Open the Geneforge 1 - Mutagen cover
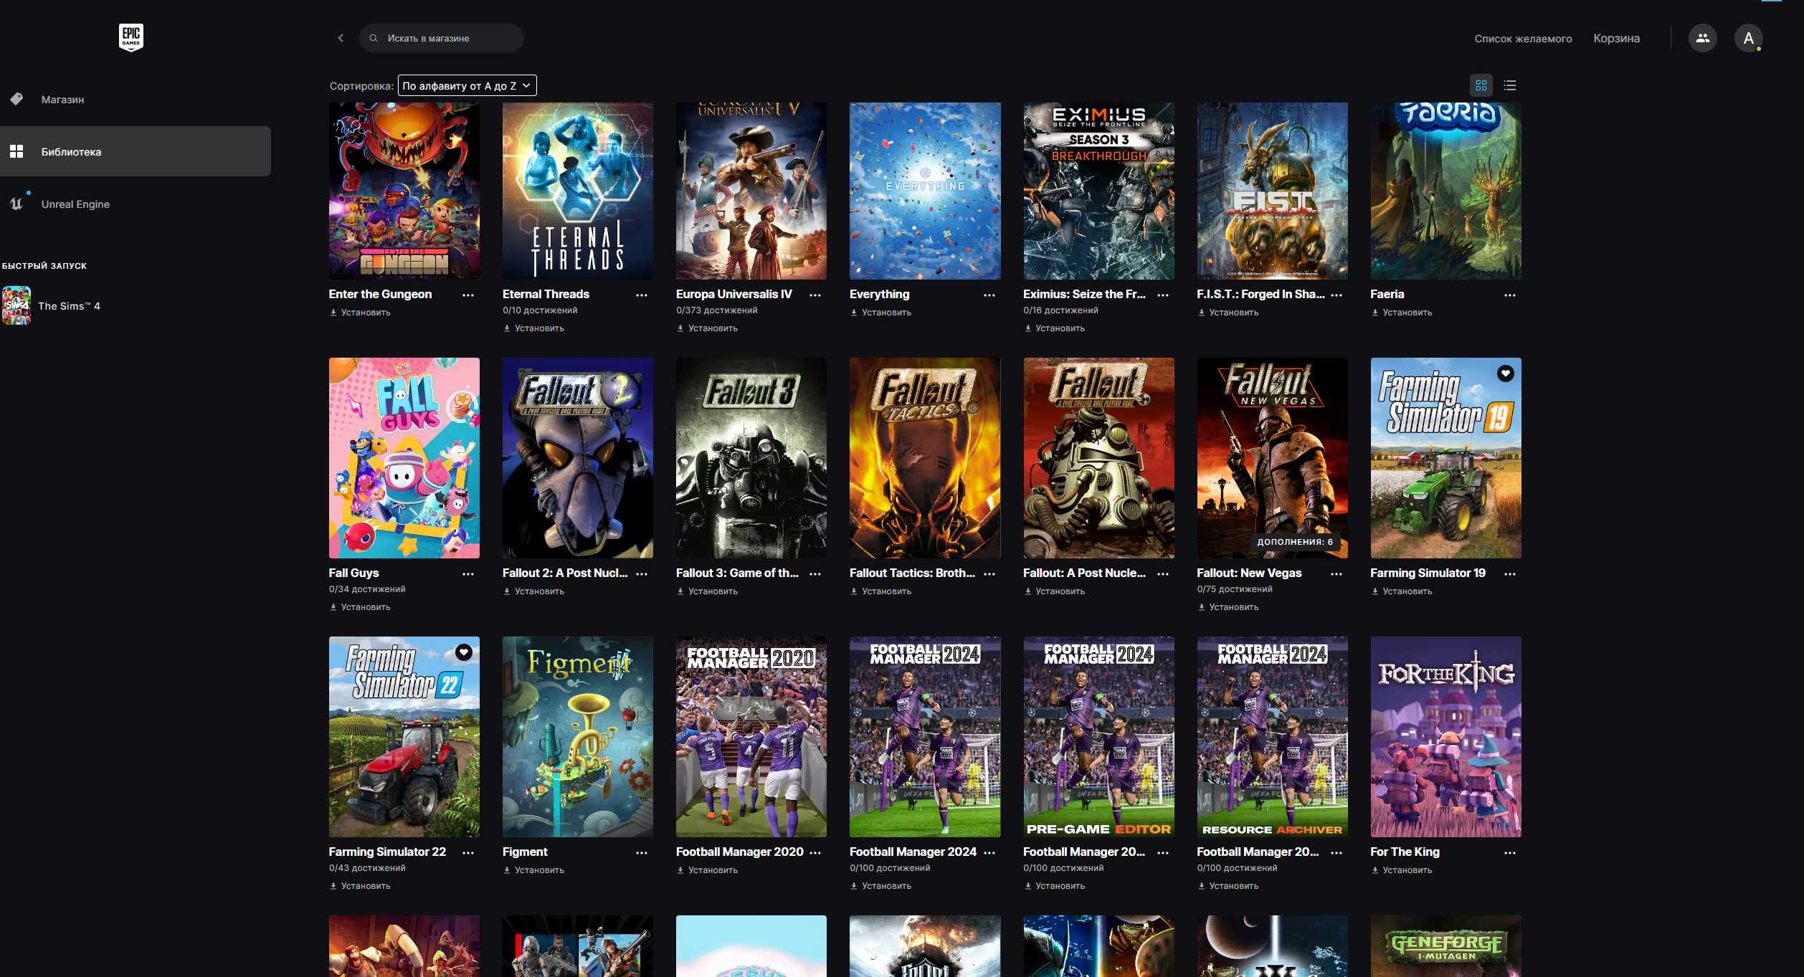 (1445, 946)
